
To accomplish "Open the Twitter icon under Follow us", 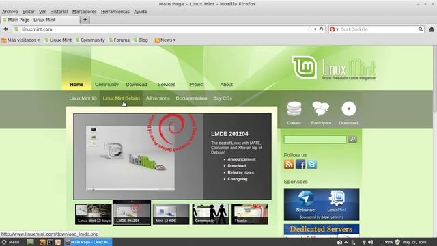I will tap(312, 165).
